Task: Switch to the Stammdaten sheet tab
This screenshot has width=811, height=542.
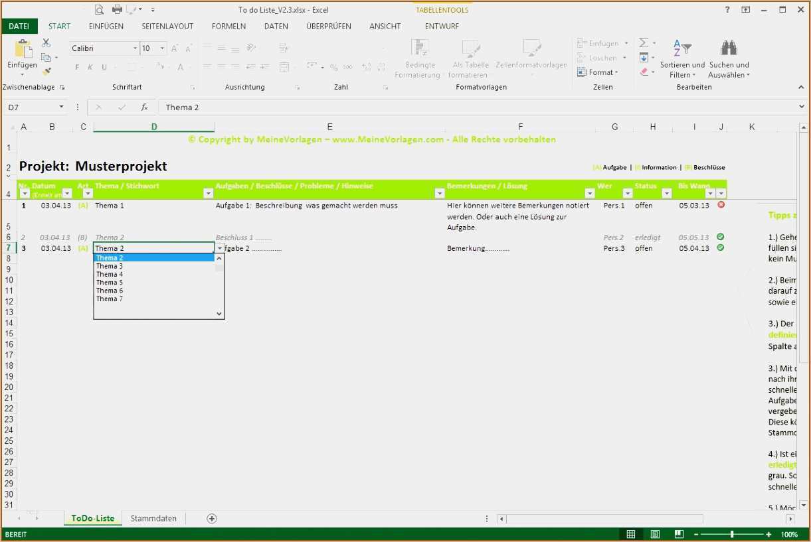Action: tap(153, 518)
